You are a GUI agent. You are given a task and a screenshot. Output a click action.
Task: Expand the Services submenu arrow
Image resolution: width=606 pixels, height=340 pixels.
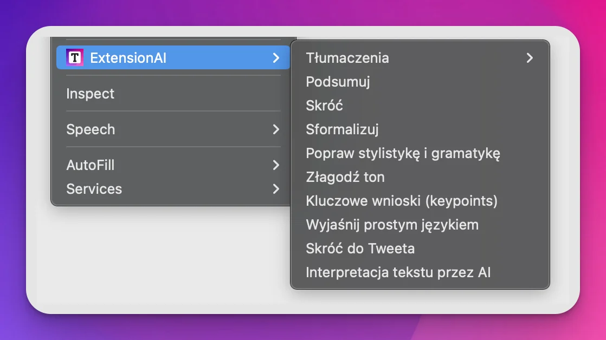(276, 189)
